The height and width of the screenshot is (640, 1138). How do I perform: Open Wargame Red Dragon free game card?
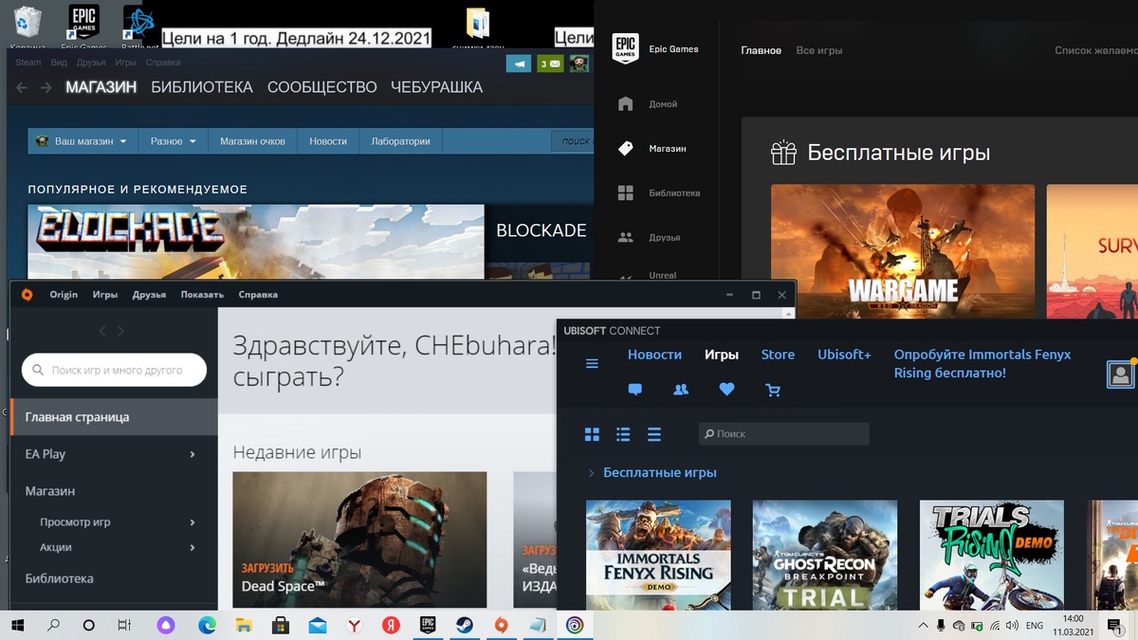[x=903, y=251]
